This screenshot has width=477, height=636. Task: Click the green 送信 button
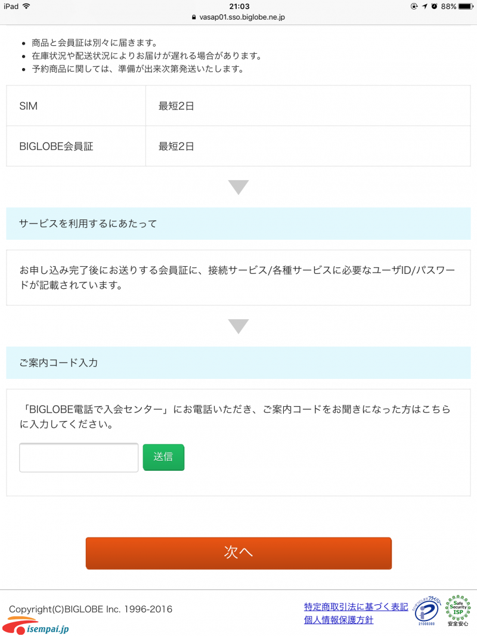163,457
